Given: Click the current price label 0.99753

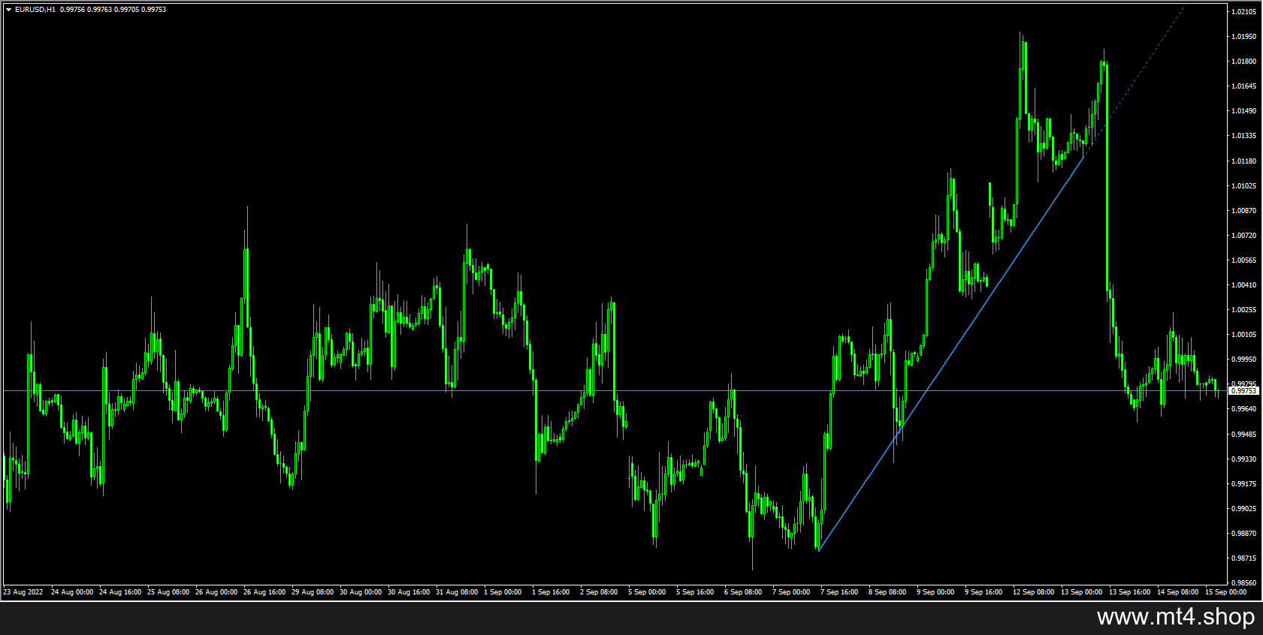Looking at the screenshot, I should pyautogui.click(x=1243, y=391).
